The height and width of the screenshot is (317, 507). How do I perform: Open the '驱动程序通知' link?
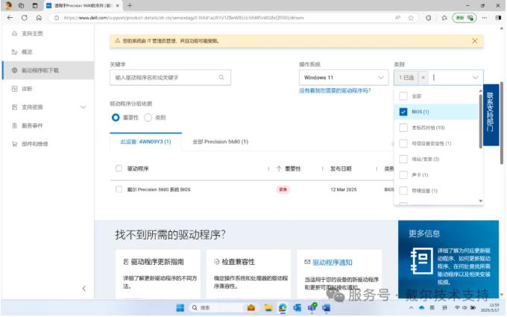click(333, 263)
